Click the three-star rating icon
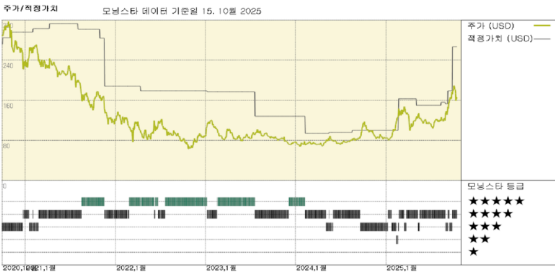 click(x=485, y=226)
